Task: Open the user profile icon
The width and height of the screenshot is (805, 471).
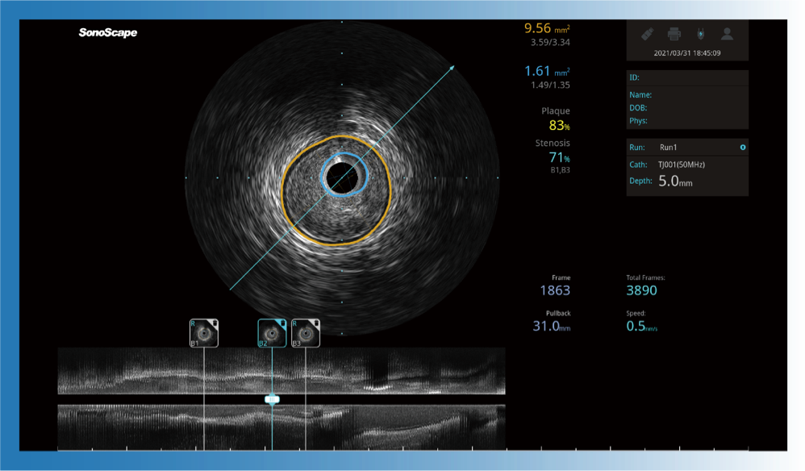Action: tap(727, 34)
